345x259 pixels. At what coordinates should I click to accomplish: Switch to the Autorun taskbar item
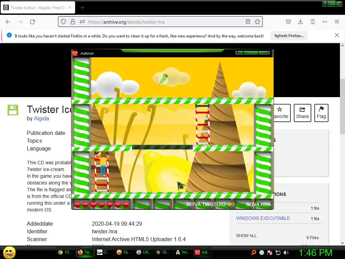(x=202, y=252)
